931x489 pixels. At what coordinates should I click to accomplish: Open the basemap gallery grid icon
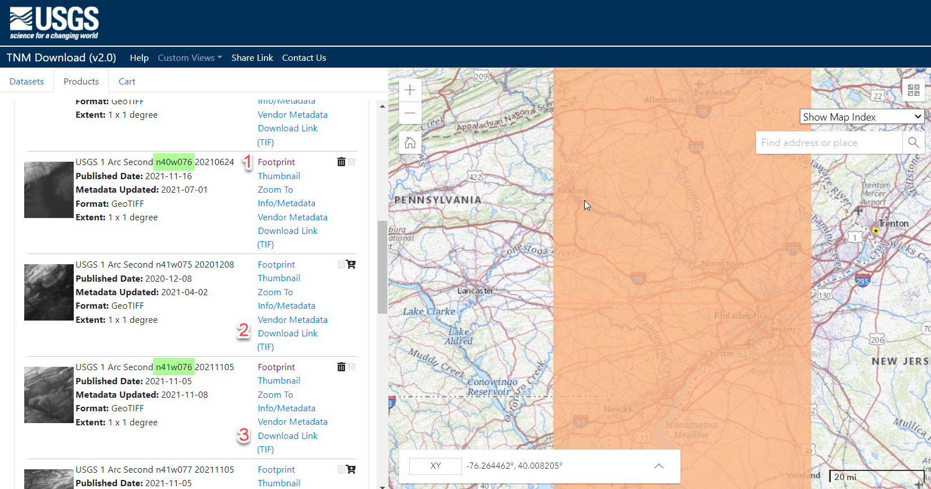tap(913, 90)
